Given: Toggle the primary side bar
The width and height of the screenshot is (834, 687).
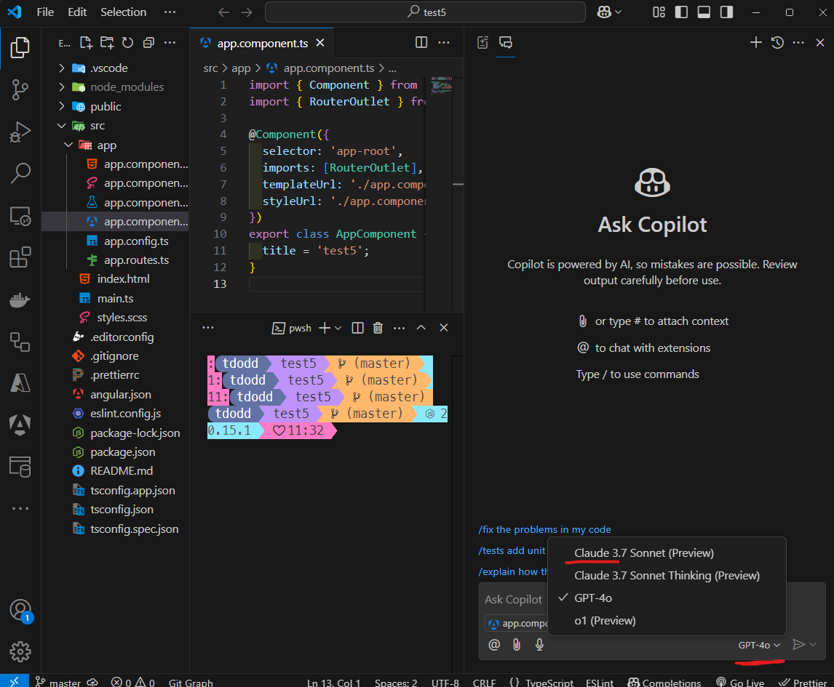Looking at the screenshot, I should click(681, 12).
